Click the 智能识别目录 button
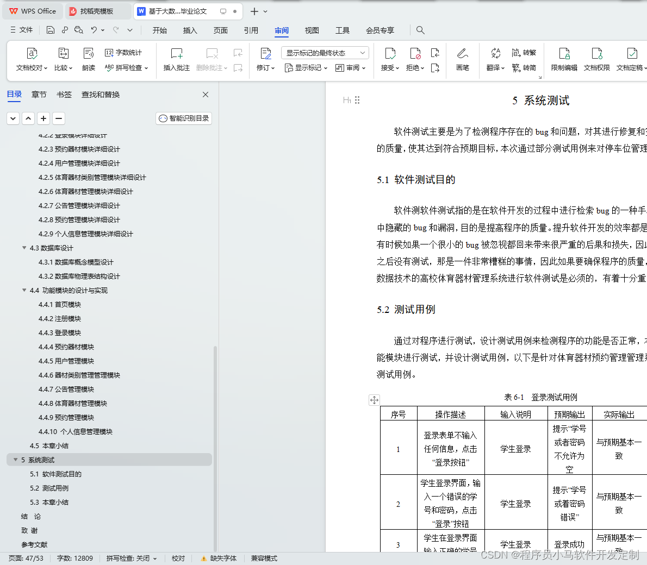 (183, 118)
